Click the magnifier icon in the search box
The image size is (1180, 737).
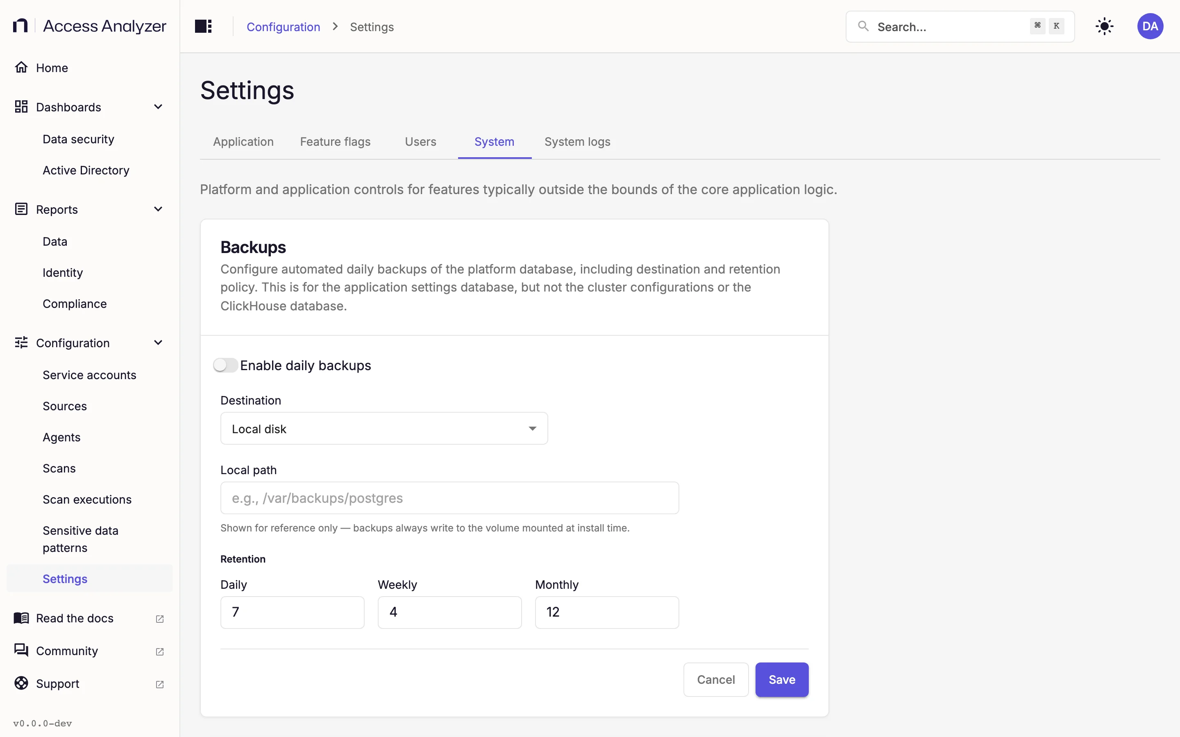pos(863,26)
